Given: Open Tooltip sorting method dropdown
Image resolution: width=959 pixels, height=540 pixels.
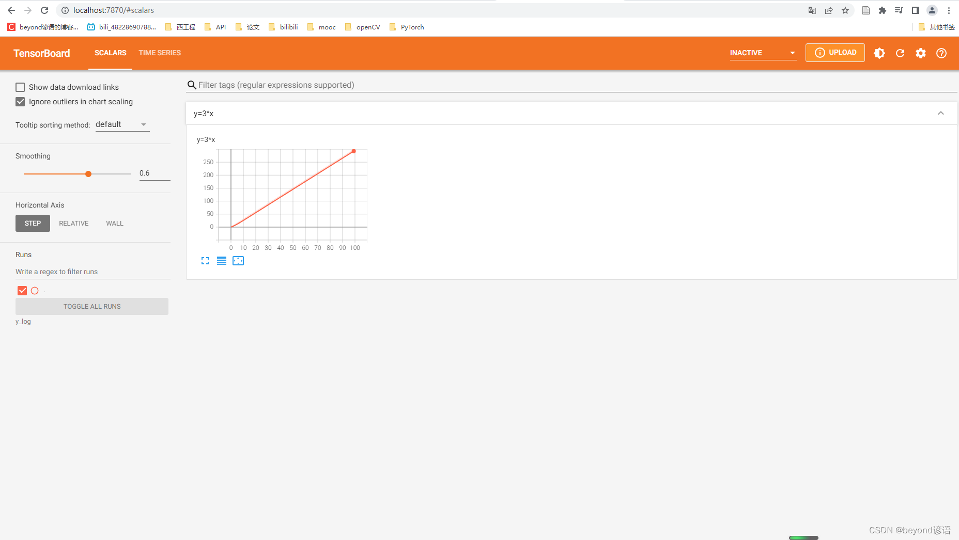Looking at the screenshot, I should coord(122,124).
